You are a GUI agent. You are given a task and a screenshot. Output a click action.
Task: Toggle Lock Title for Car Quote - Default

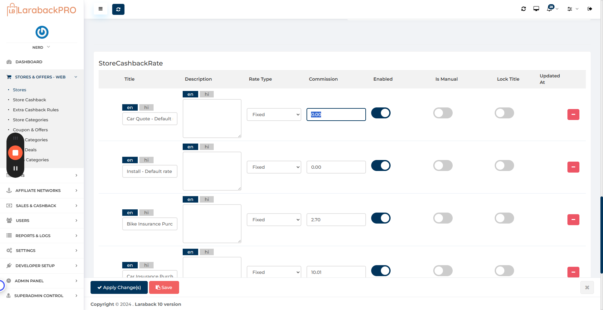[x=504, y=113]
